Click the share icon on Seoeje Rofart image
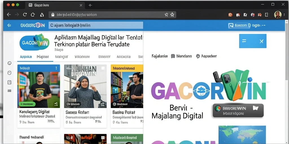This screenshot has width=289, height=144. point(102,104)
